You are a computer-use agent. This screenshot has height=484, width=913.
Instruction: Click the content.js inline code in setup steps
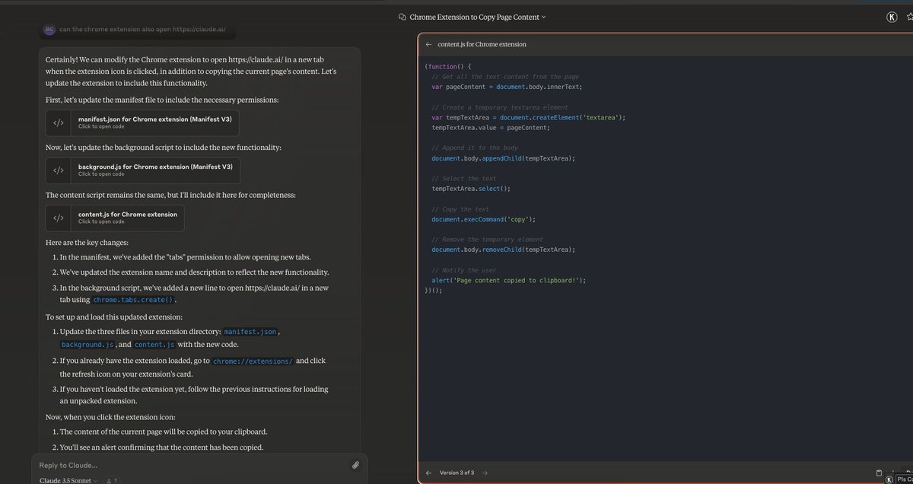point(154,345)
